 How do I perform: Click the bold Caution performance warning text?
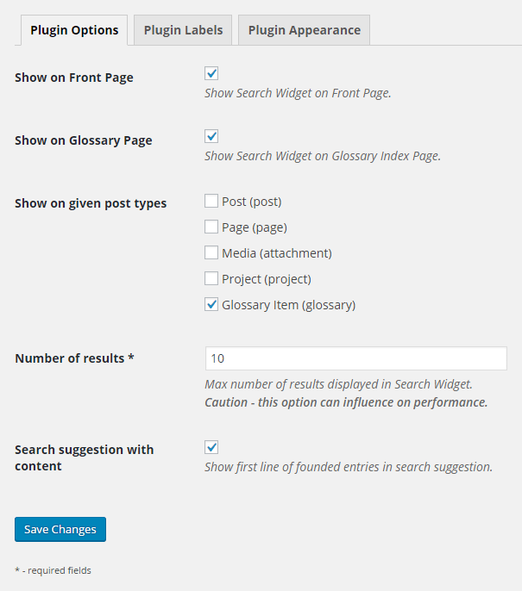pyautogui.click(x=346, y=402)
